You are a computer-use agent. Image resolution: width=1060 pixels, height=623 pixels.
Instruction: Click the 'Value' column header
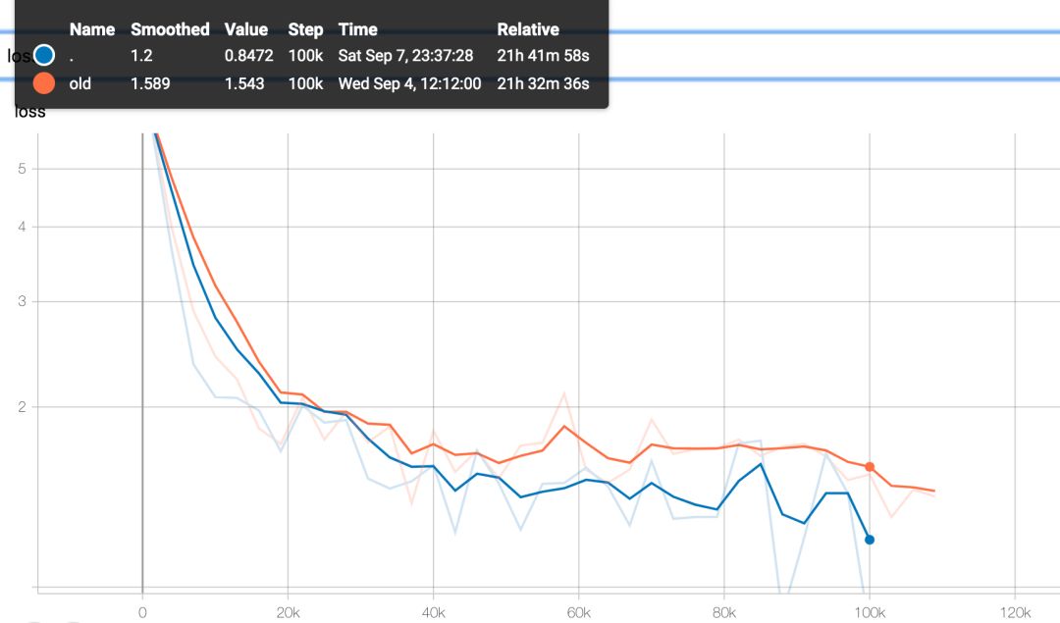coord(245,29)
